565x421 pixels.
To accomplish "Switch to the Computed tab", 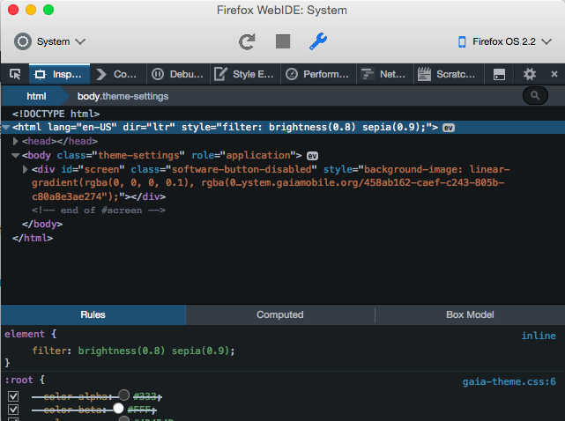I will tap(279, 314).
